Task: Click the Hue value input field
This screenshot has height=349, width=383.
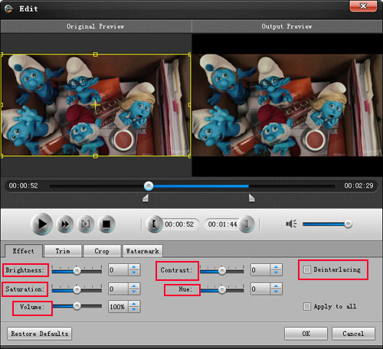Action: 260,289
